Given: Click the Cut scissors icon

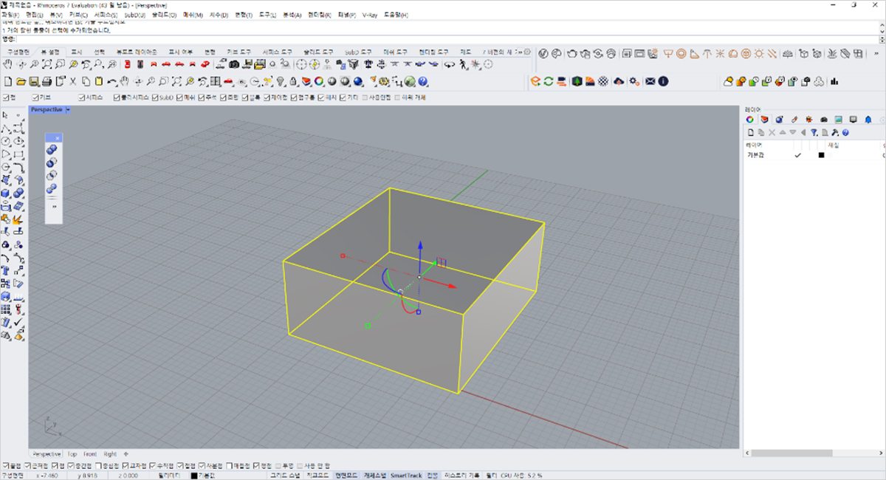Looking at the screenshot, I should coord(73,81).
